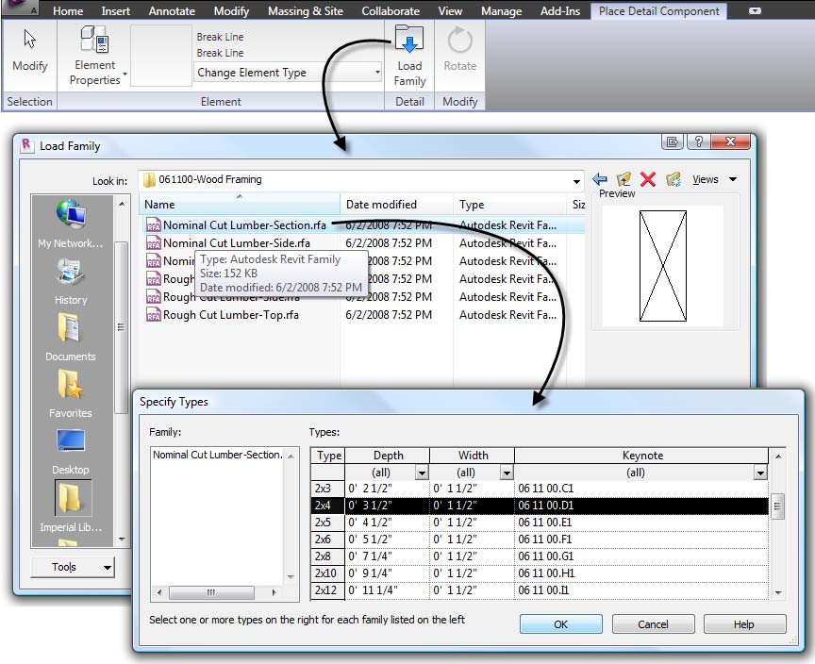Open the Views dropdown menu
Viewport: 815px width, 664px height.
[x=715, y=179]
